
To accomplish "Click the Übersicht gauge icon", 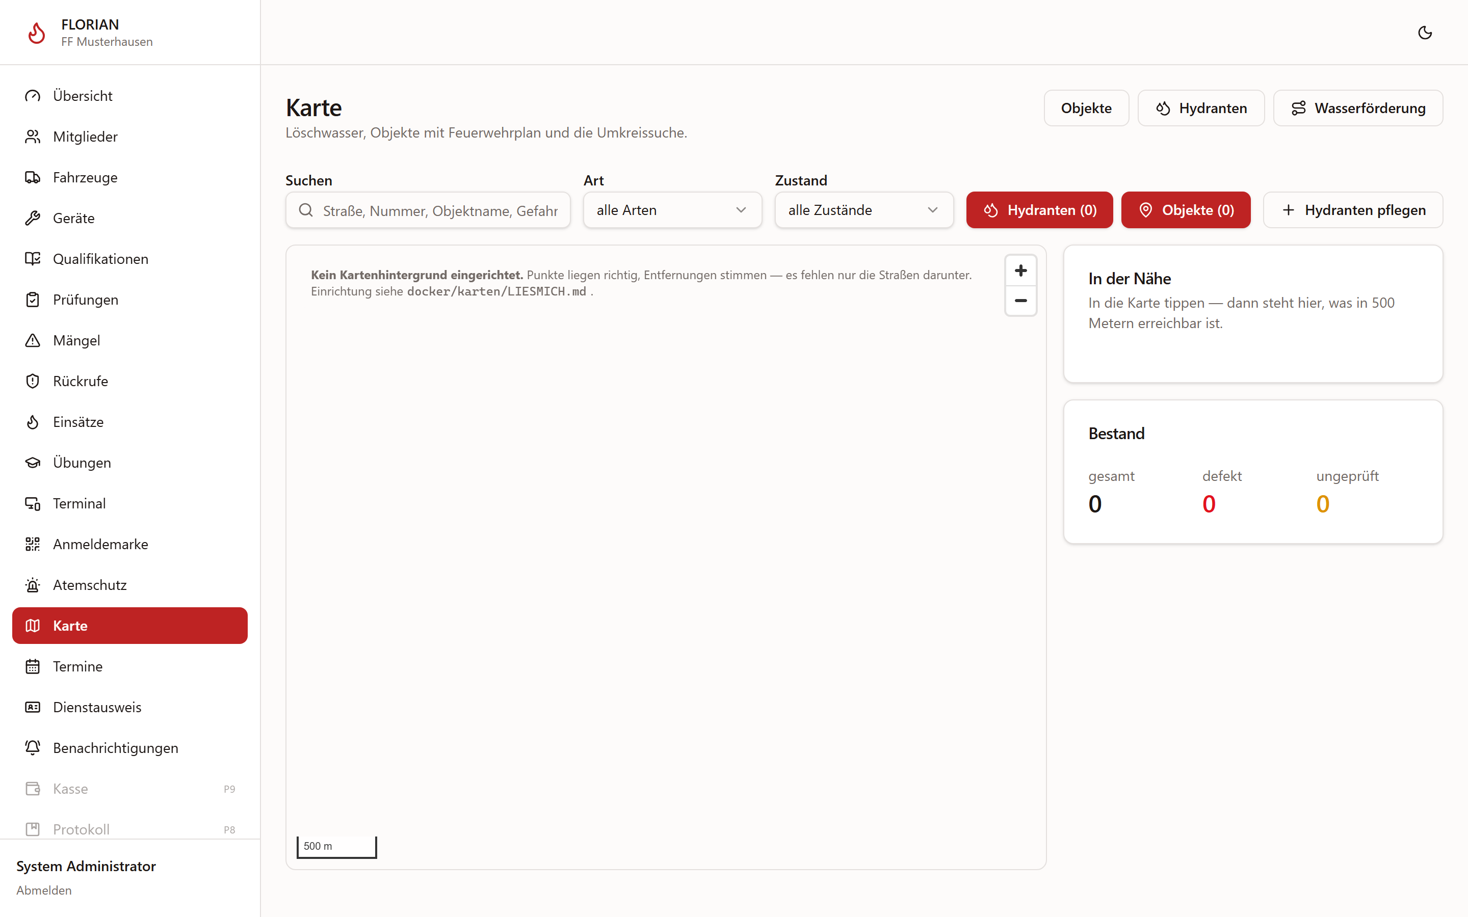I will point(33,96).
